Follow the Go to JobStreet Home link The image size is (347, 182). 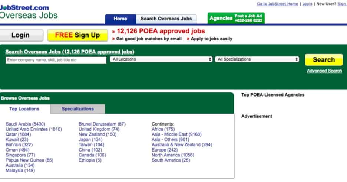(277, 4)
